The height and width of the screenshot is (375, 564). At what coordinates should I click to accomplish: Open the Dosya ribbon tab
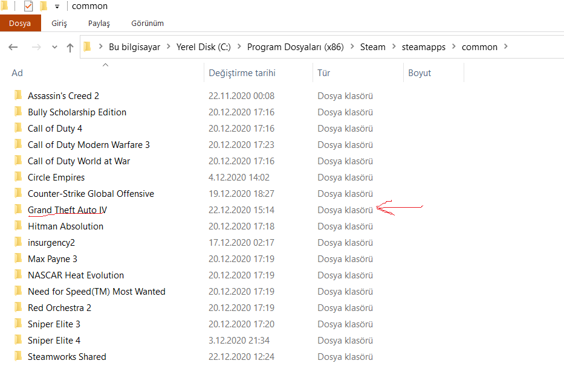click(20, 24)
